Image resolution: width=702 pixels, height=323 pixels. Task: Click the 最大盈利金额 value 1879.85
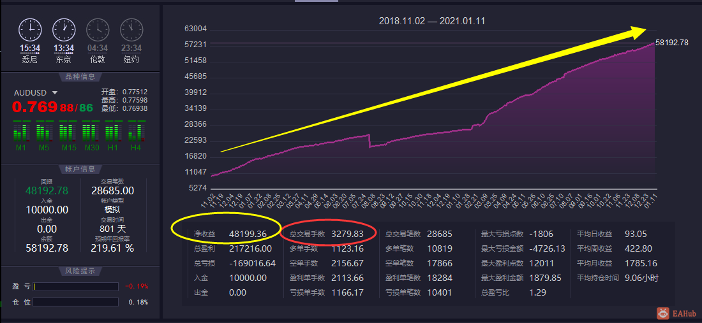coord(545,278)
